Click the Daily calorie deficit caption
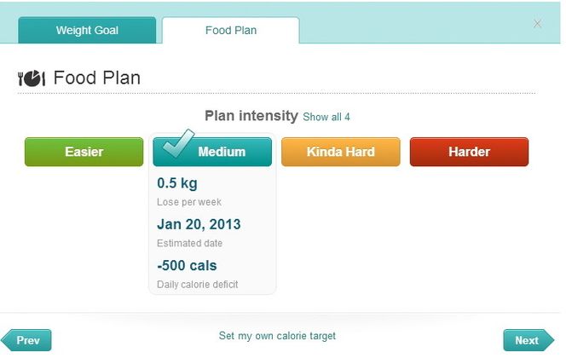The image size is (566, 364). tap(197, 284)
